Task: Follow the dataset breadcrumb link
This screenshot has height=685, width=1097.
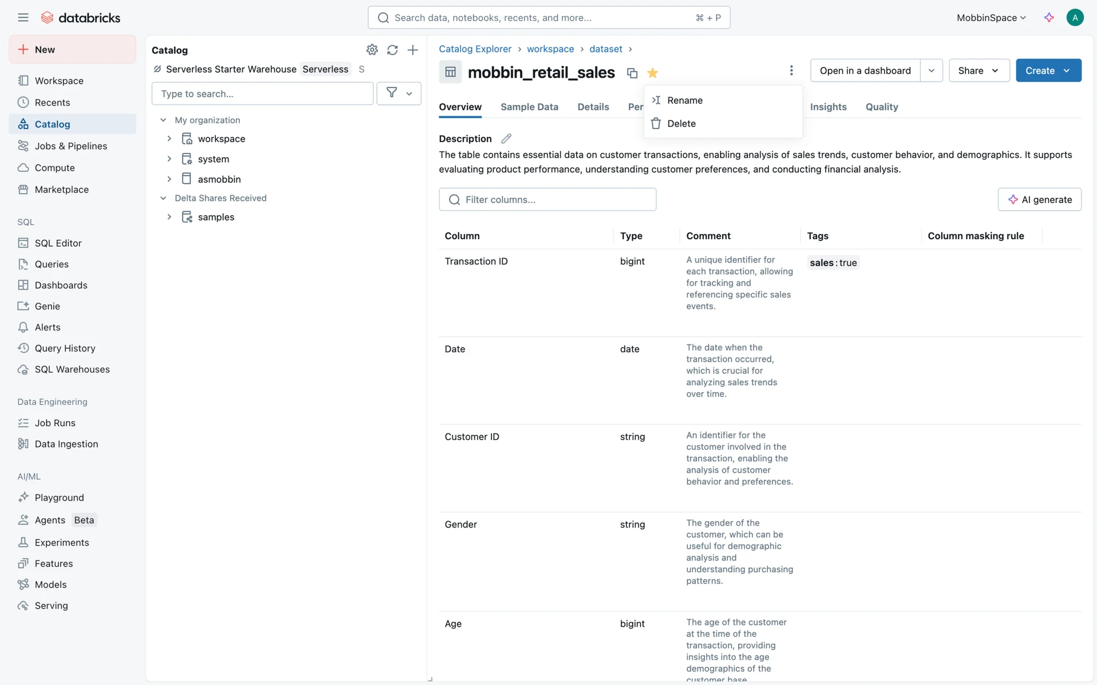Action: [x=606, y=49]
